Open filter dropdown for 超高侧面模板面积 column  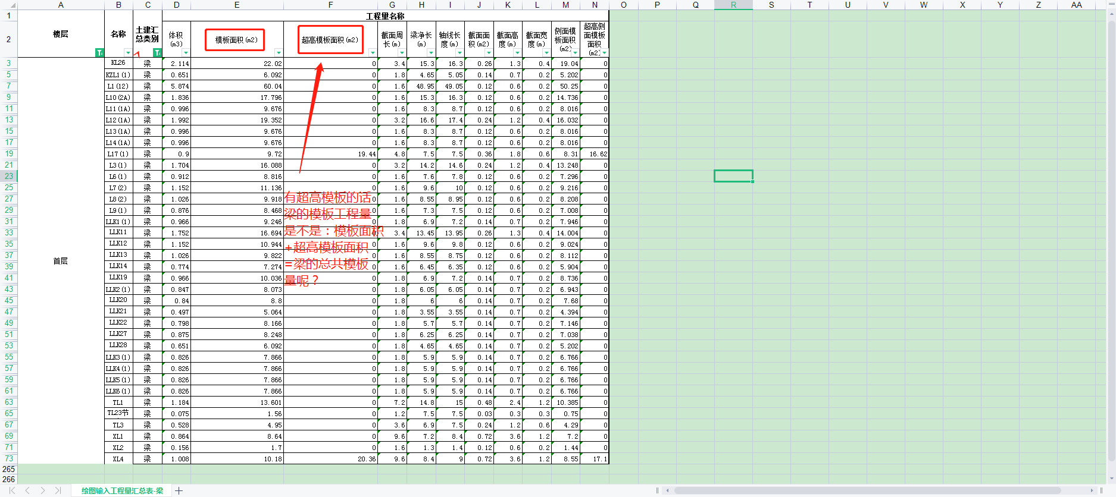point(604,53)
